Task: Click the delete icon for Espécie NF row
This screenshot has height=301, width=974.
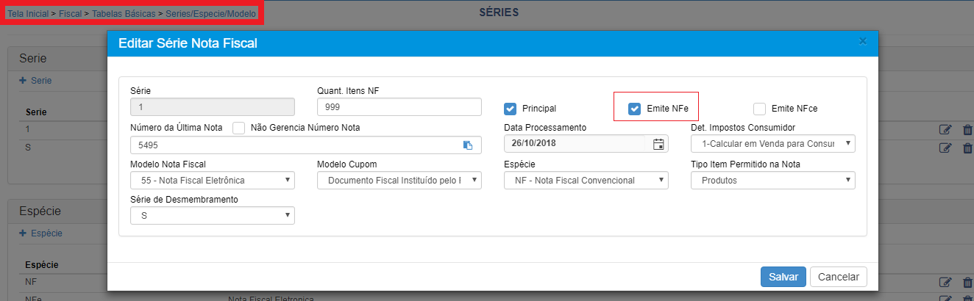Action: pyautogui.click(x=968, y=282)
